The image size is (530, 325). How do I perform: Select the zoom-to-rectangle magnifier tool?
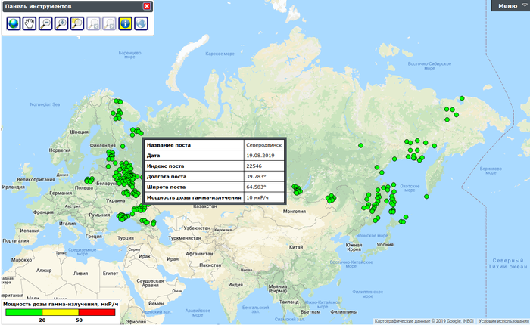78,23
